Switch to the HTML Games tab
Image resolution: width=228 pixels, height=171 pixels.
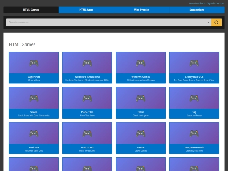pyautogui.click(x=31, y=10)
